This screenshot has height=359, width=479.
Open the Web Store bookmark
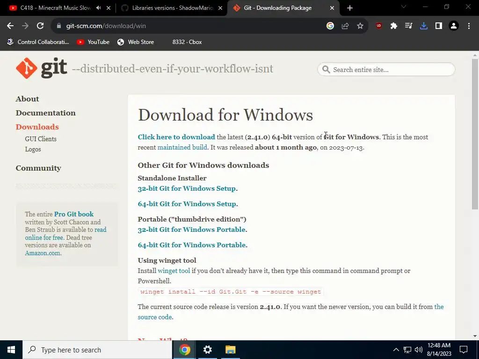[136, 42]
